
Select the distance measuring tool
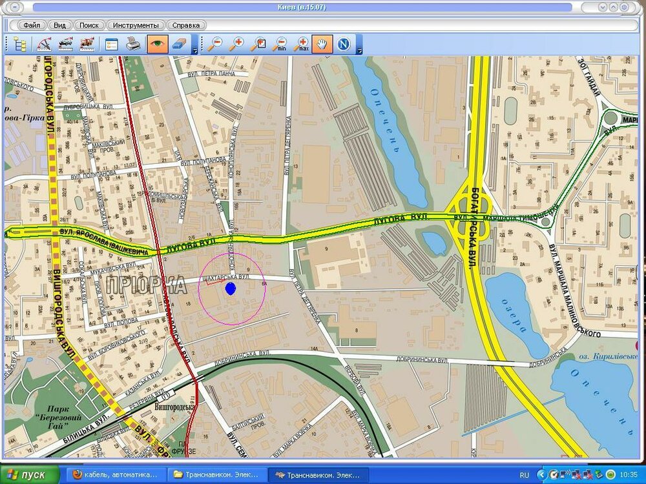[x=45, y=45]
